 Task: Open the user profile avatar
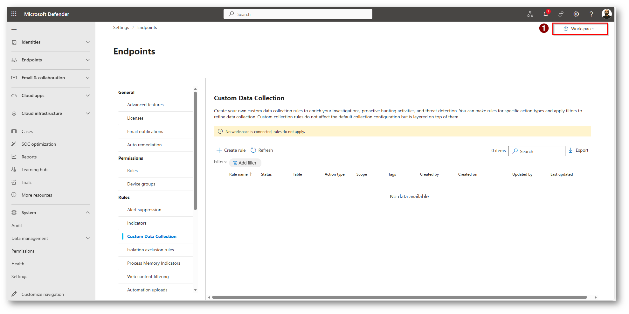[606, 14]
